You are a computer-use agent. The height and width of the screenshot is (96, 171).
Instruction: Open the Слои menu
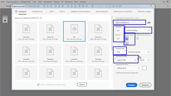pos(34,2)
